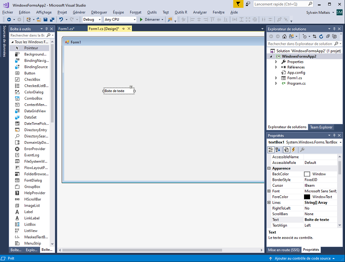Click the BackColor white color swatch
Image resolution: width=345 pixels, height=262 pixels.
[307, 174]
